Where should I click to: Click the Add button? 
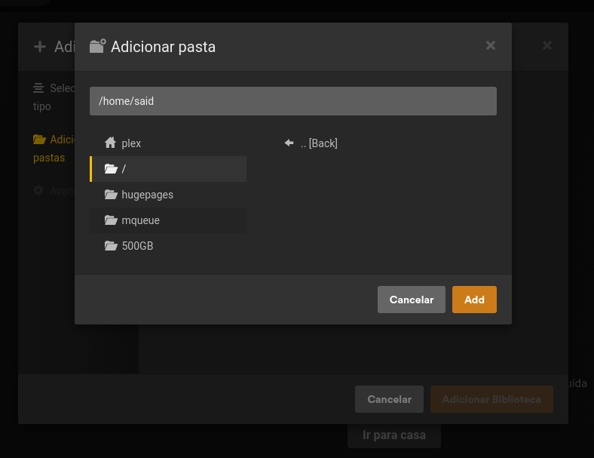[474, 300]
